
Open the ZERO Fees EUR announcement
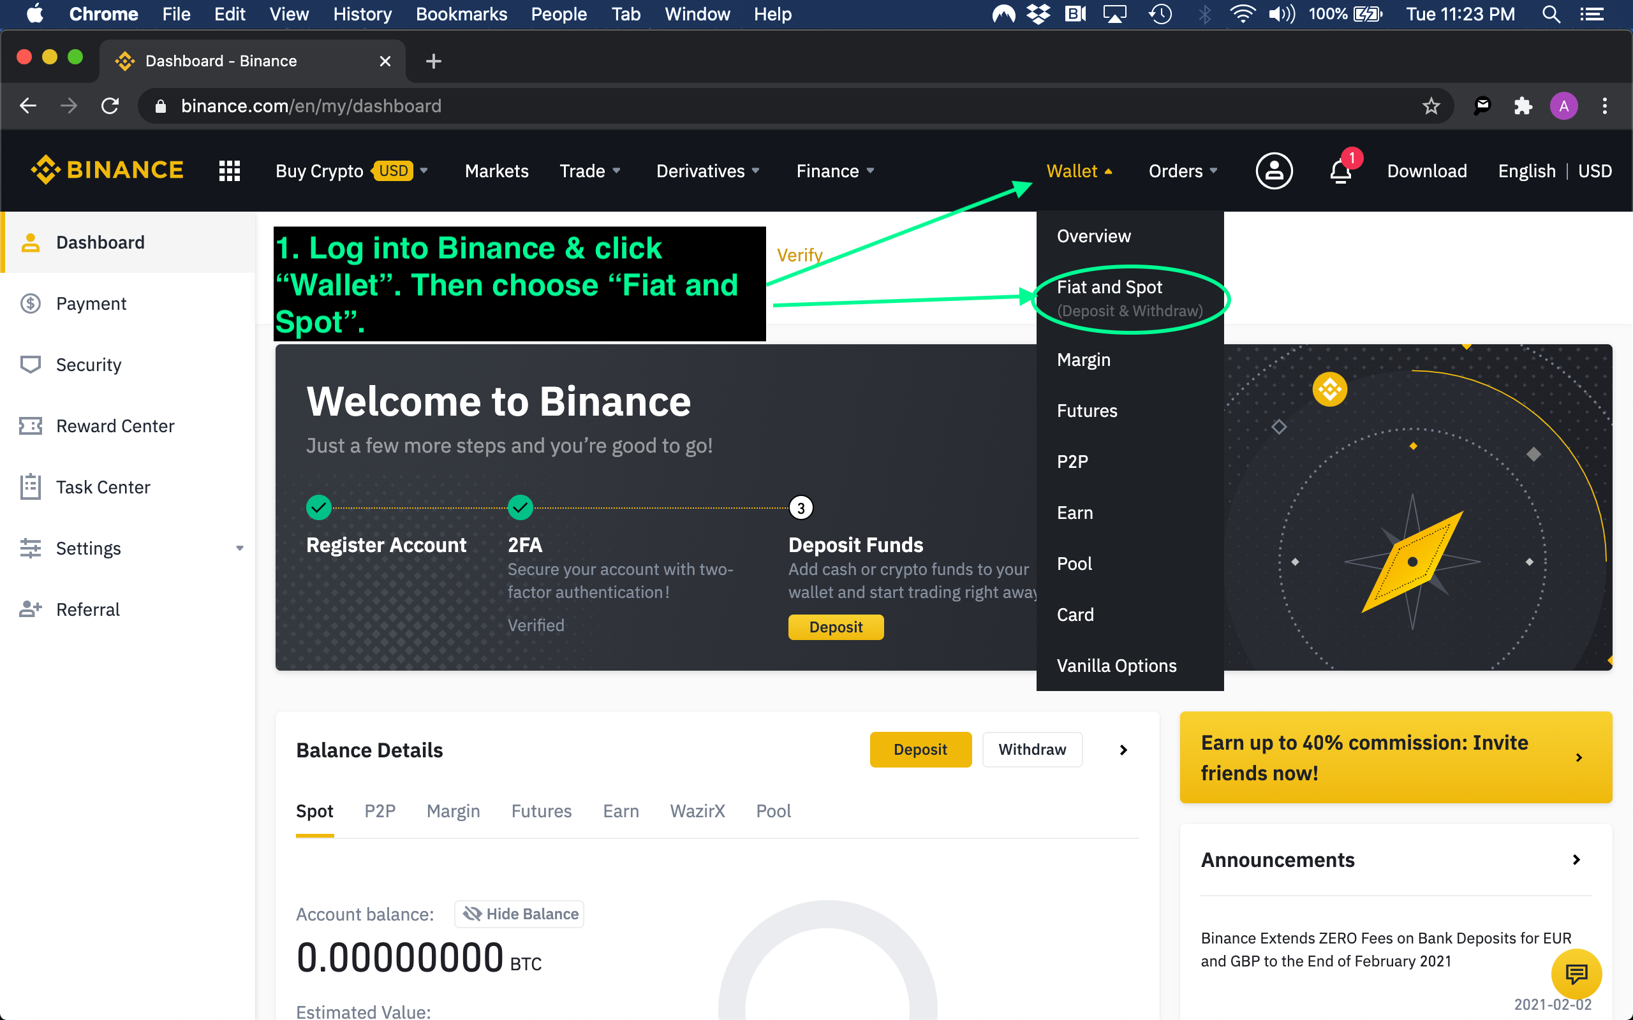coord(1385,949)
